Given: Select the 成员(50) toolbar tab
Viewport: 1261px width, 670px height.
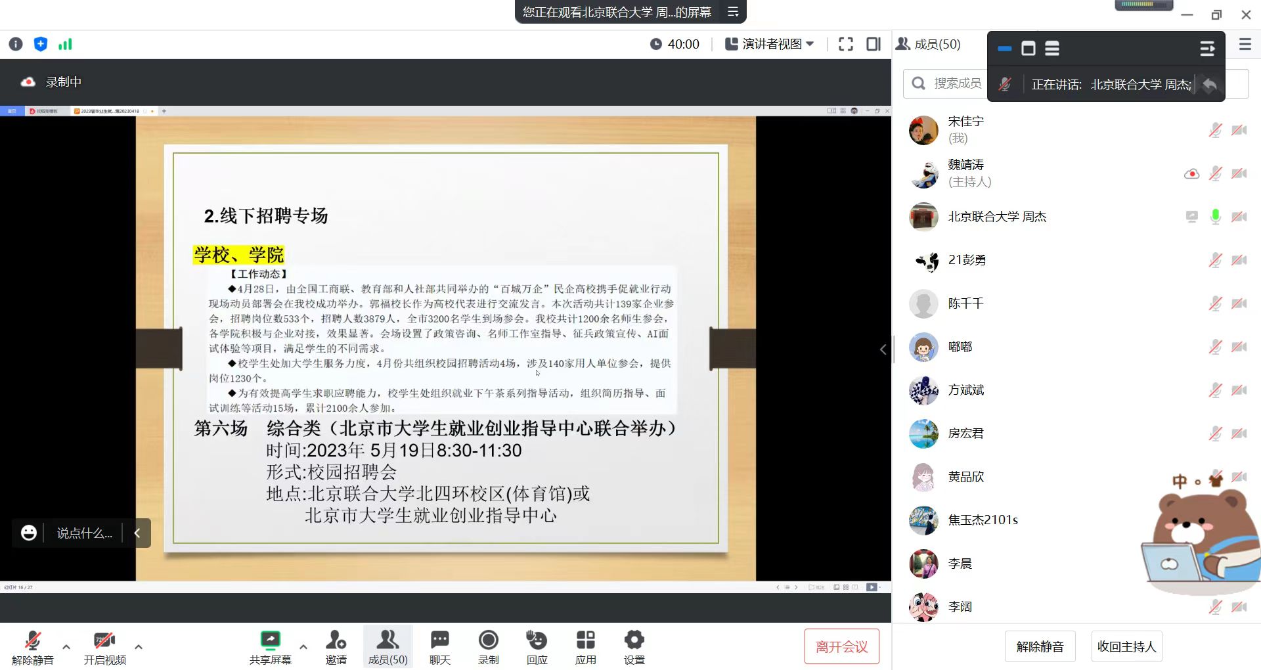Looking at the screenshot, I should click(387, 647).
